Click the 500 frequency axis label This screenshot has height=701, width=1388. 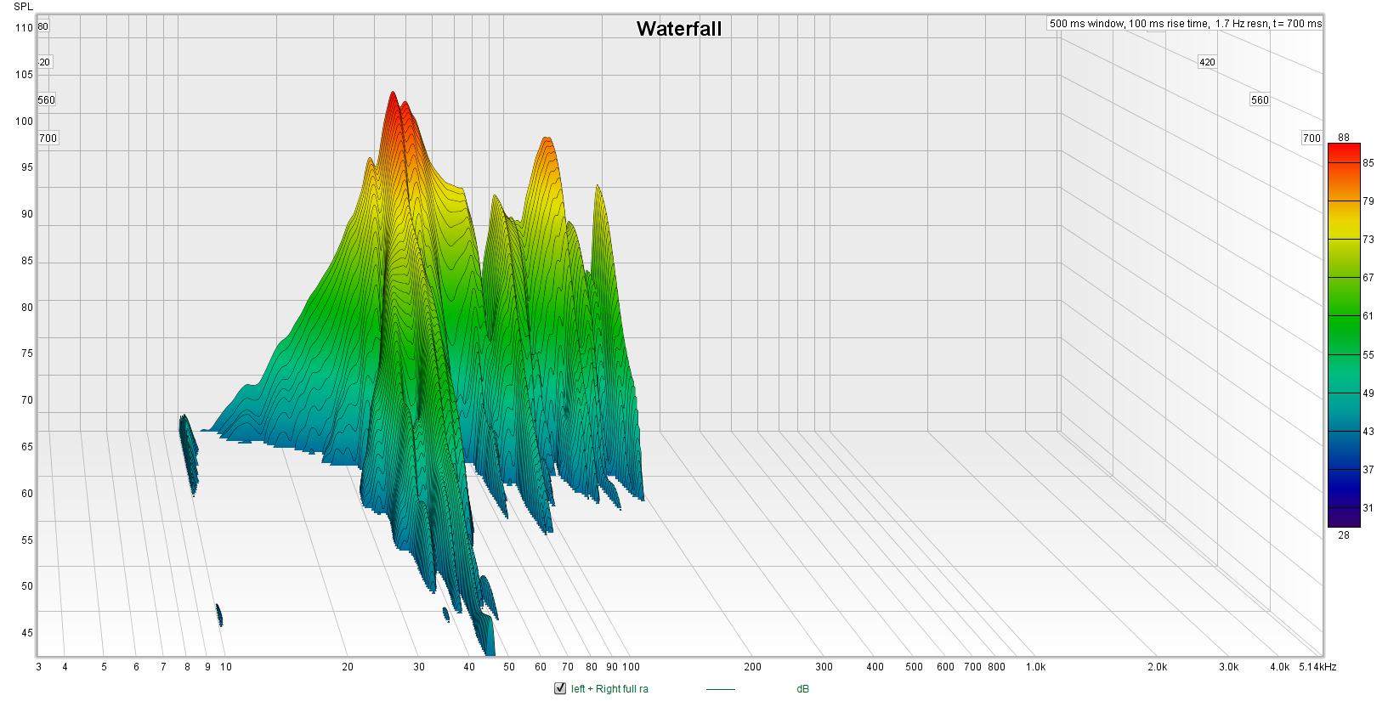pos(914,667)
